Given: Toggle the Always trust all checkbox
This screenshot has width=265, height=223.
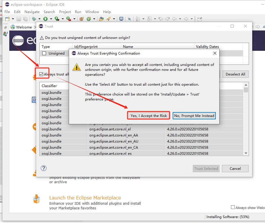Looking at the screenshot, I should pos(41,74).
